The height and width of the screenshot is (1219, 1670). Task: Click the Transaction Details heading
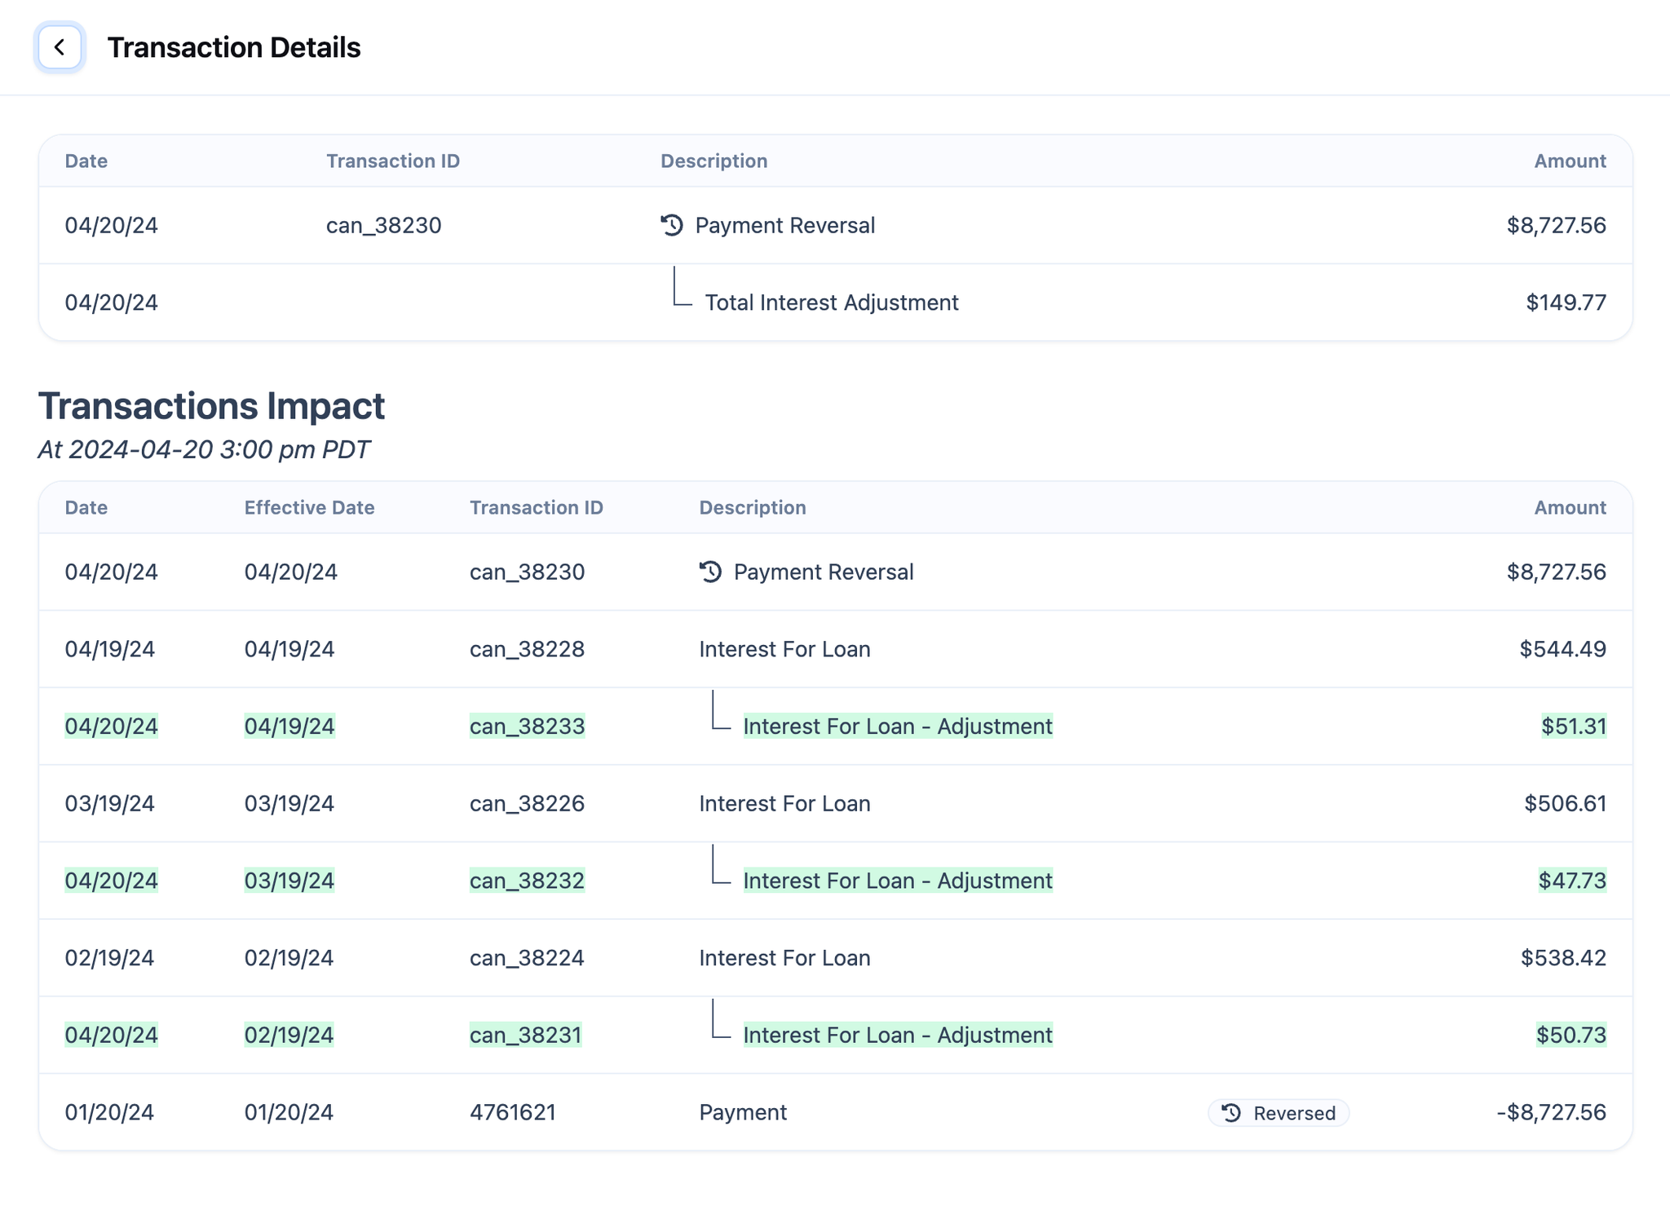(234, 47)
